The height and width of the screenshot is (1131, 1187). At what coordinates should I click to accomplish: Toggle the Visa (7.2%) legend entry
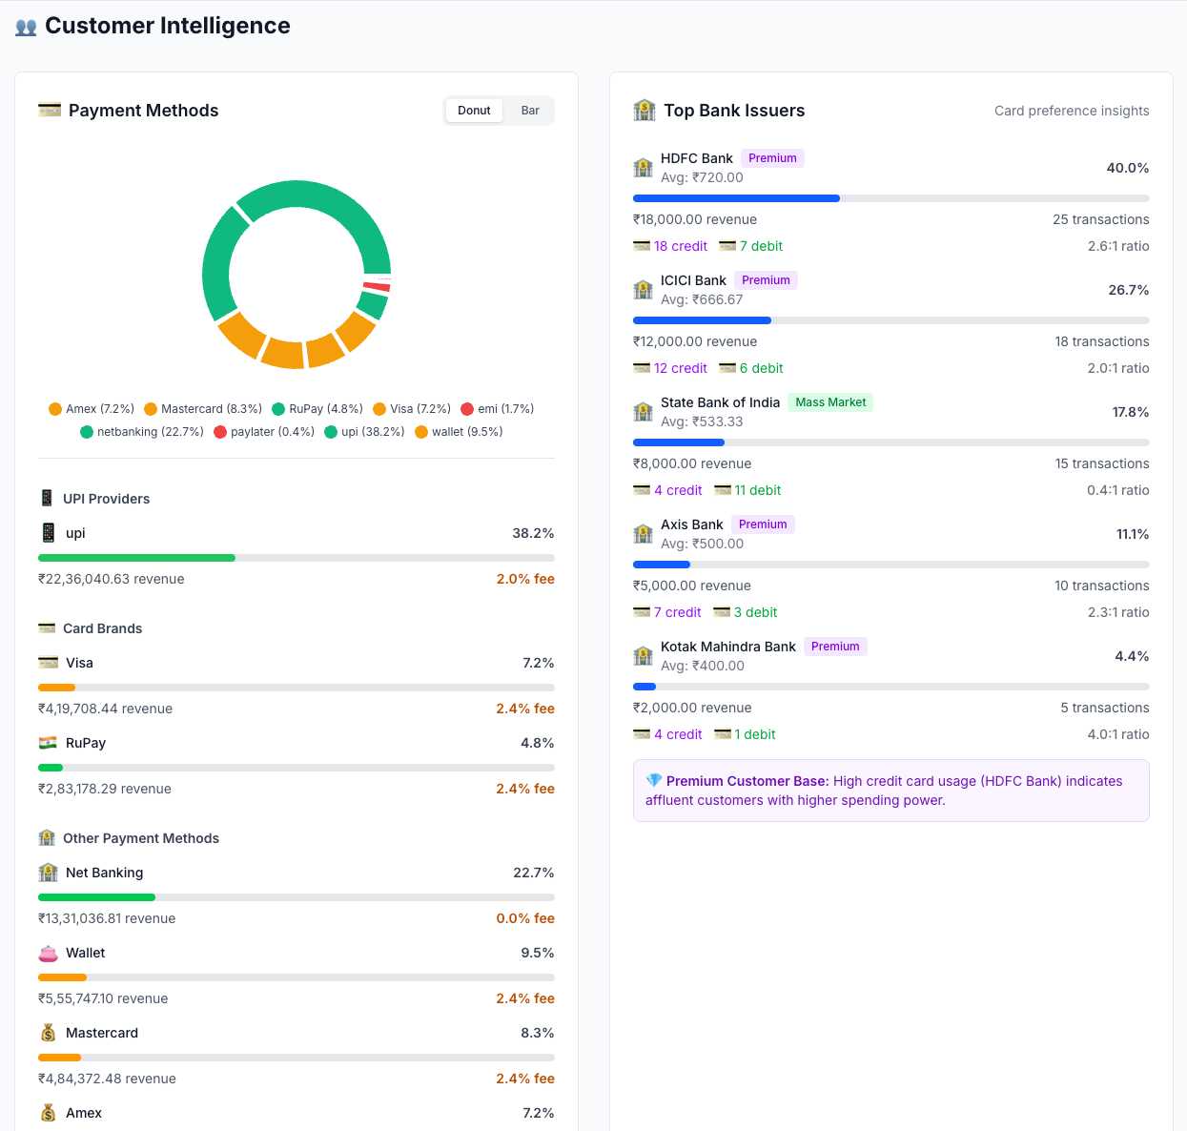[412, 408]
